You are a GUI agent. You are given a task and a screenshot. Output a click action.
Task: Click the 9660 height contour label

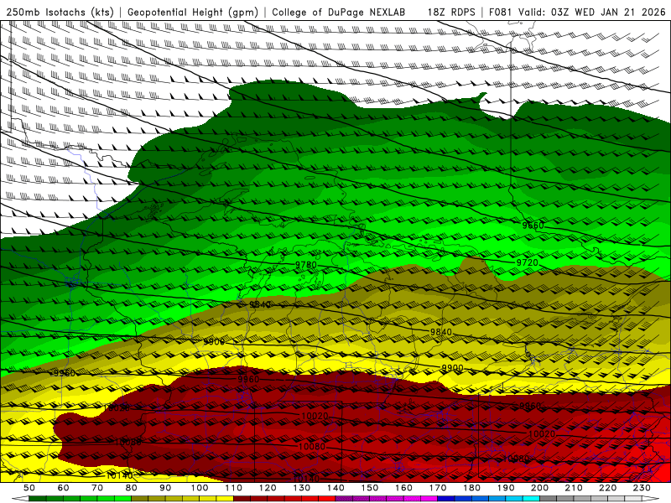(533, 225)
